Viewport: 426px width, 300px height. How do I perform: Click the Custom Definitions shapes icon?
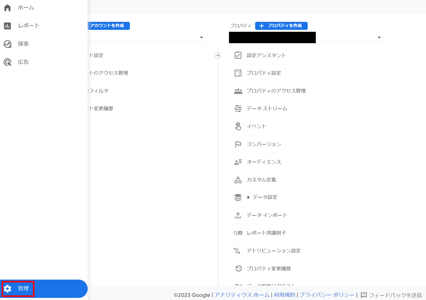tap(238, 180)
